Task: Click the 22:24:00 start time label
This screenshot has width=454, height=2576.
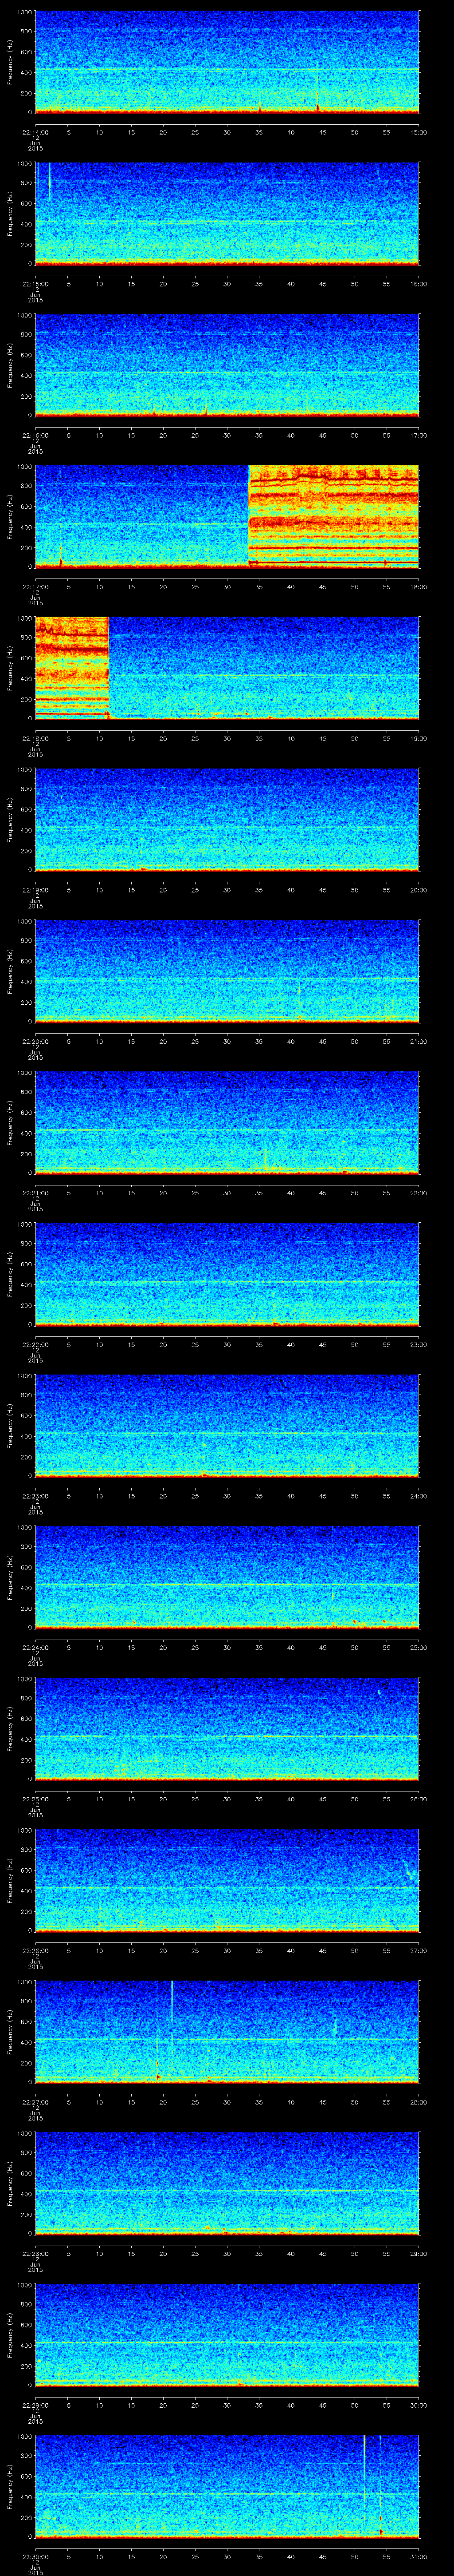Action: [x=35, y=1647]
